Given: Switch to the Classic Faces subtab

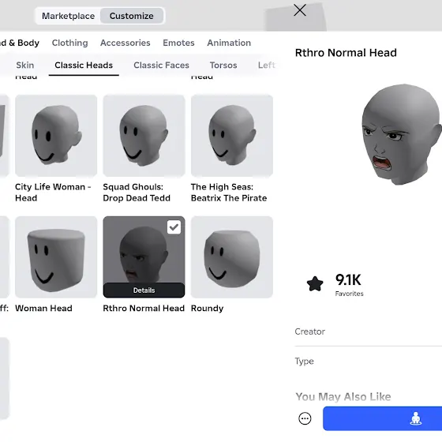Looking at the screenshot, I should click(x=161, y=65).
